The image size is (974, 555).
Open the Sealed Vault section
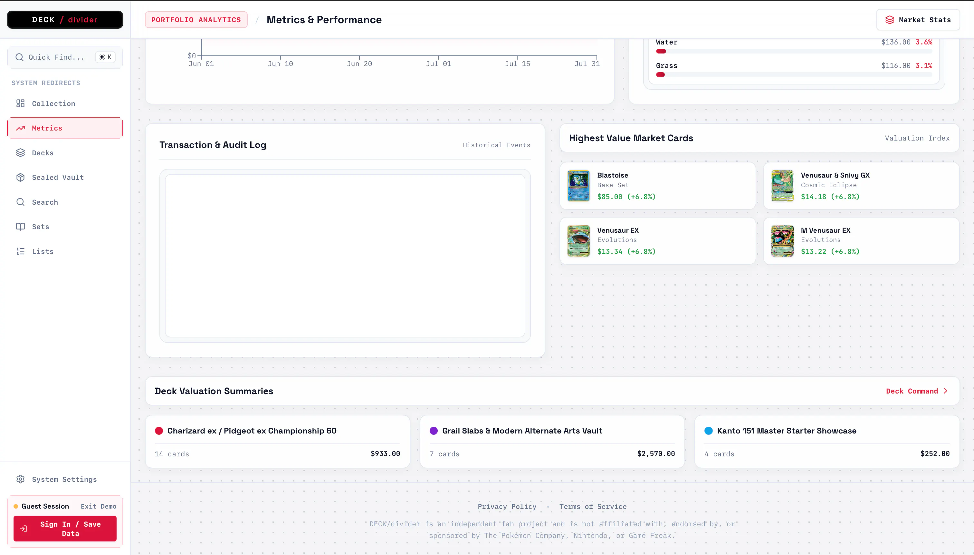65,177
